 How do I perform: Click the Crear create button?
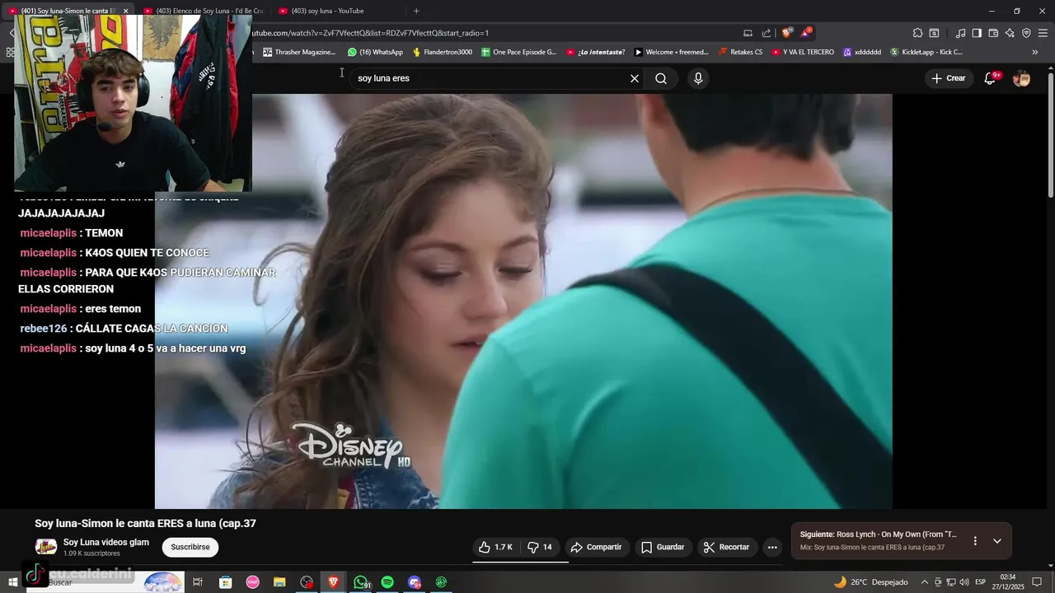click(x=948, y=78)
